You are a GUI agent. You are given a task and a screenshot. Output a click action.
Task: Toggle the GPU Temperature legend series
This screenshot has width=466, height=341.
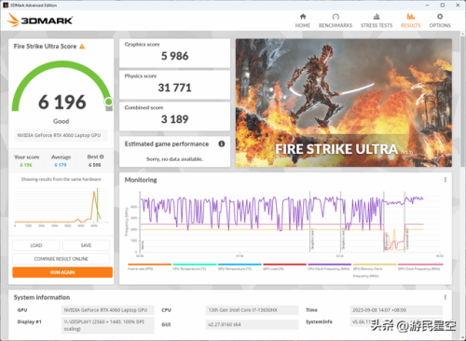(240, 266)
